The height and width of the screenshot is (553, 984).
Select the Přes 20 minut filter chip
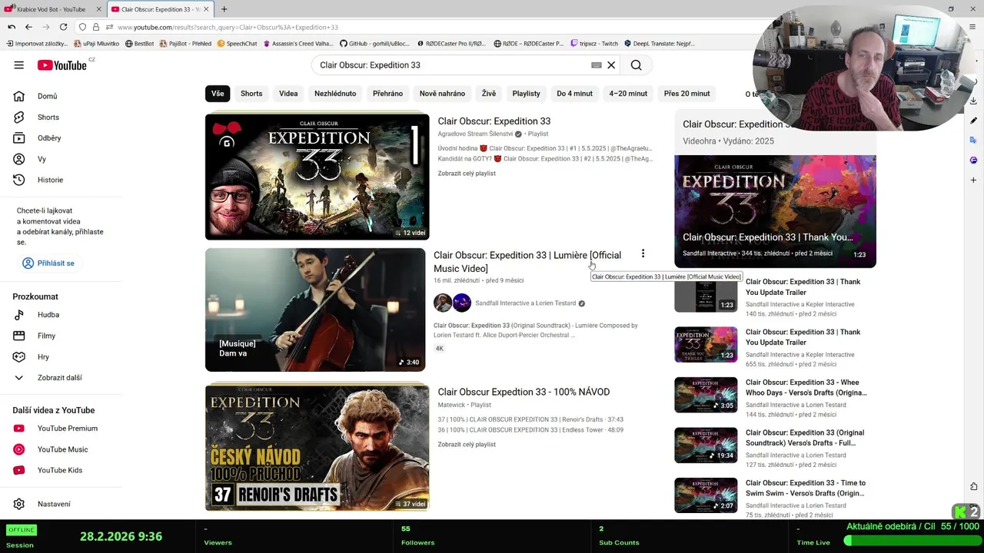pyautogui.click(x=686, y=94)
